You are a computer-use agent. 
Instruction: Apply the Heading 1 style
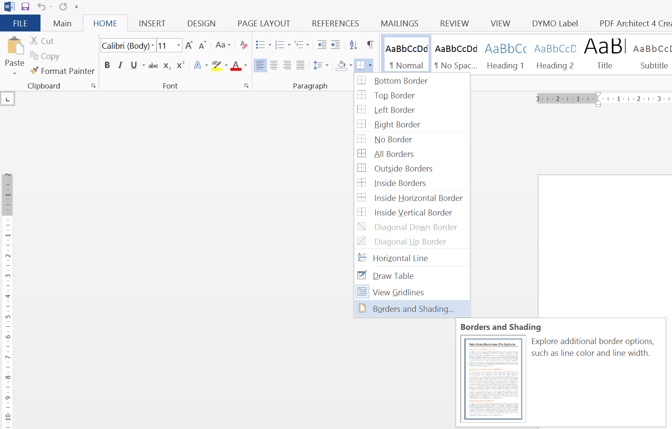tap(506, 54)
